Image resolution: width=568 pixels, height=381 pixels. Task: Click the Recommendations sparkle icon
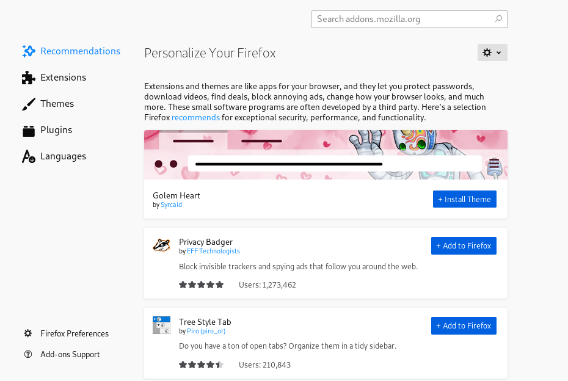pyautogui.click(x=28, y=51)
